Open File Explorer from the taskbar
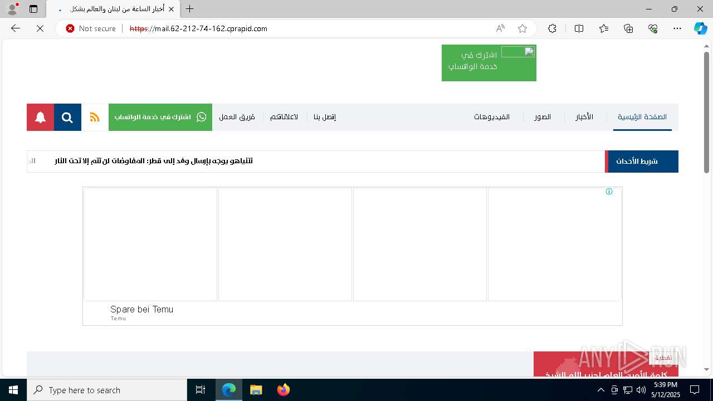713x401 pixels. (256, 390)
